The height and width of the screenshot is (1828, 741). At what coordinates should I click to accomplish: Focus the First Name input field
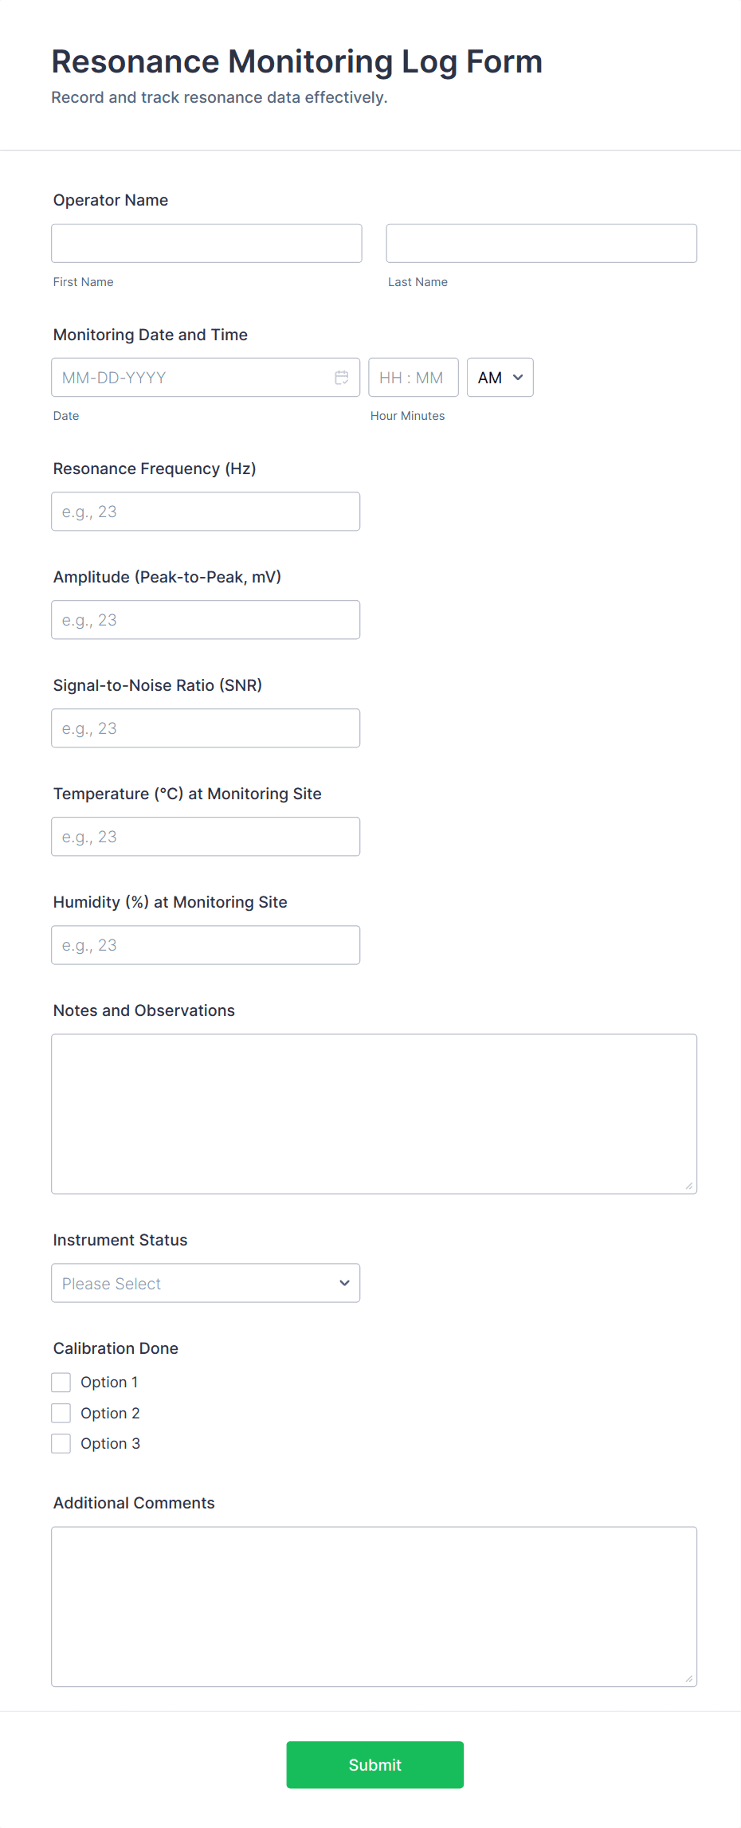pos(206,243)
